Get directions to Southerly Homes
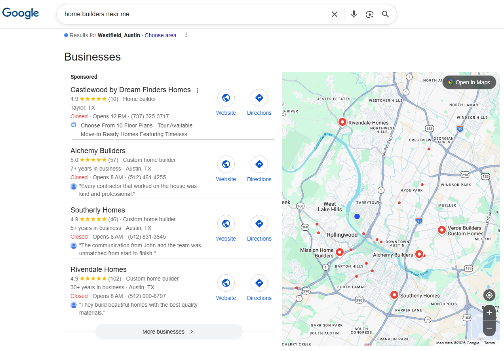 [259, 224]
